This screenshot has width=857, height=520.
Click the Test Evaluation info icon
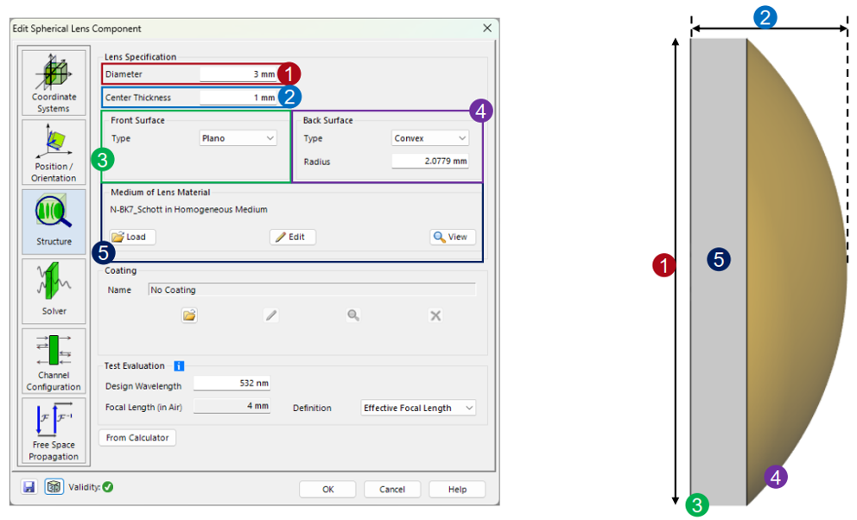coord(179,366)
